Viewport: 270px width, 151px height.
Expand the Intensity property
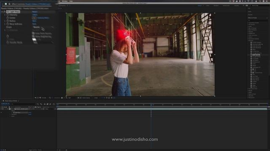click(5, 15)
